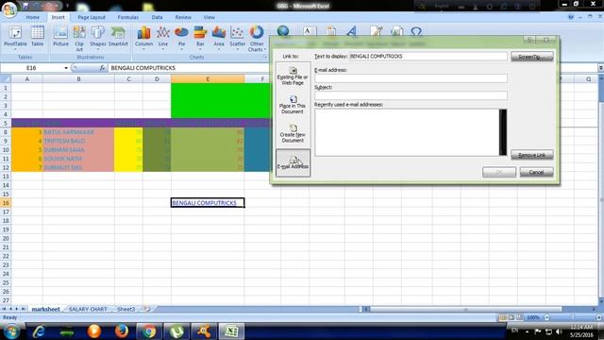Switch to the SALARY CHART sheet
The height and width of the screenshot is (340, 604).
(x=88, y=309)
